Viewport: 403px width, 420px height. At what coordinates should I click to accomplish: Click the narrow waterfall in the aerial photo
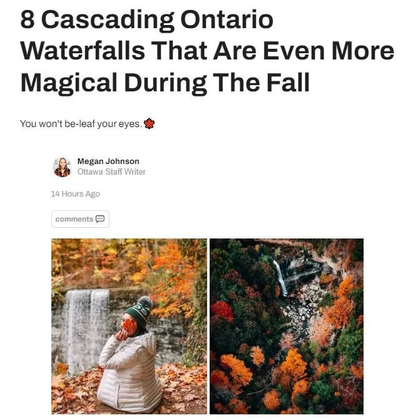point(280,277)
